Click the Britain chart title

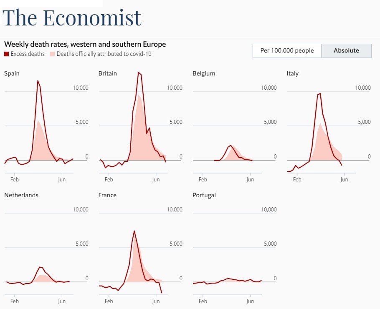[108, 73]
